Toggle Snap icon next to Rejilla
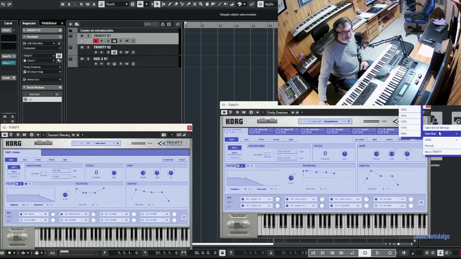 point(261,4)
